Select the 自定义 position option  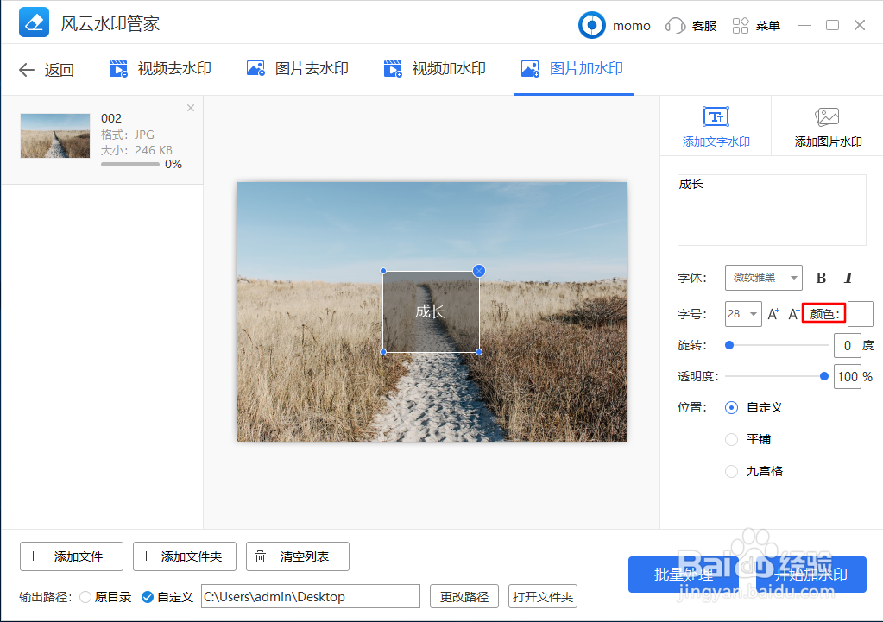click(731, 407)
